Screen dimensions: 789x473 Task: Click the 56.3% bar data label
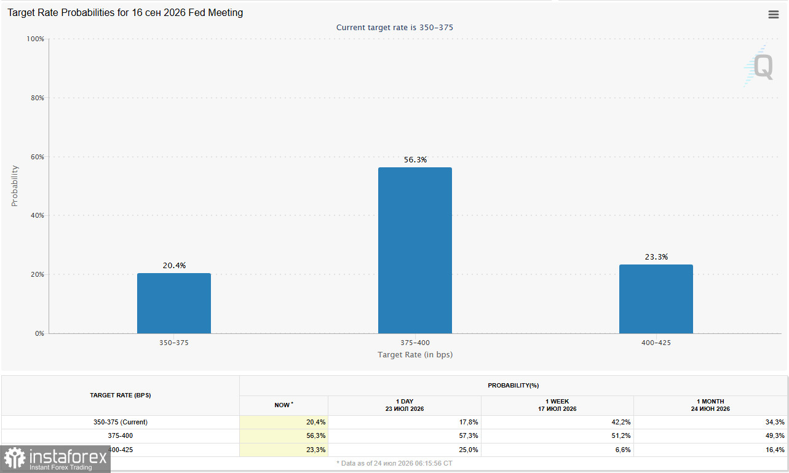415,160
